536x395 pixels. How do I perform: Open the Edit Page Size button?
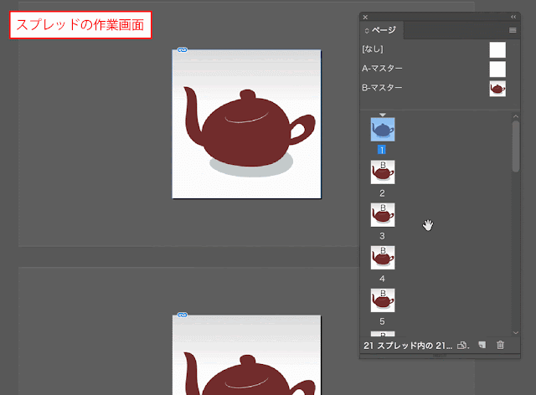(x=463, y=346)
